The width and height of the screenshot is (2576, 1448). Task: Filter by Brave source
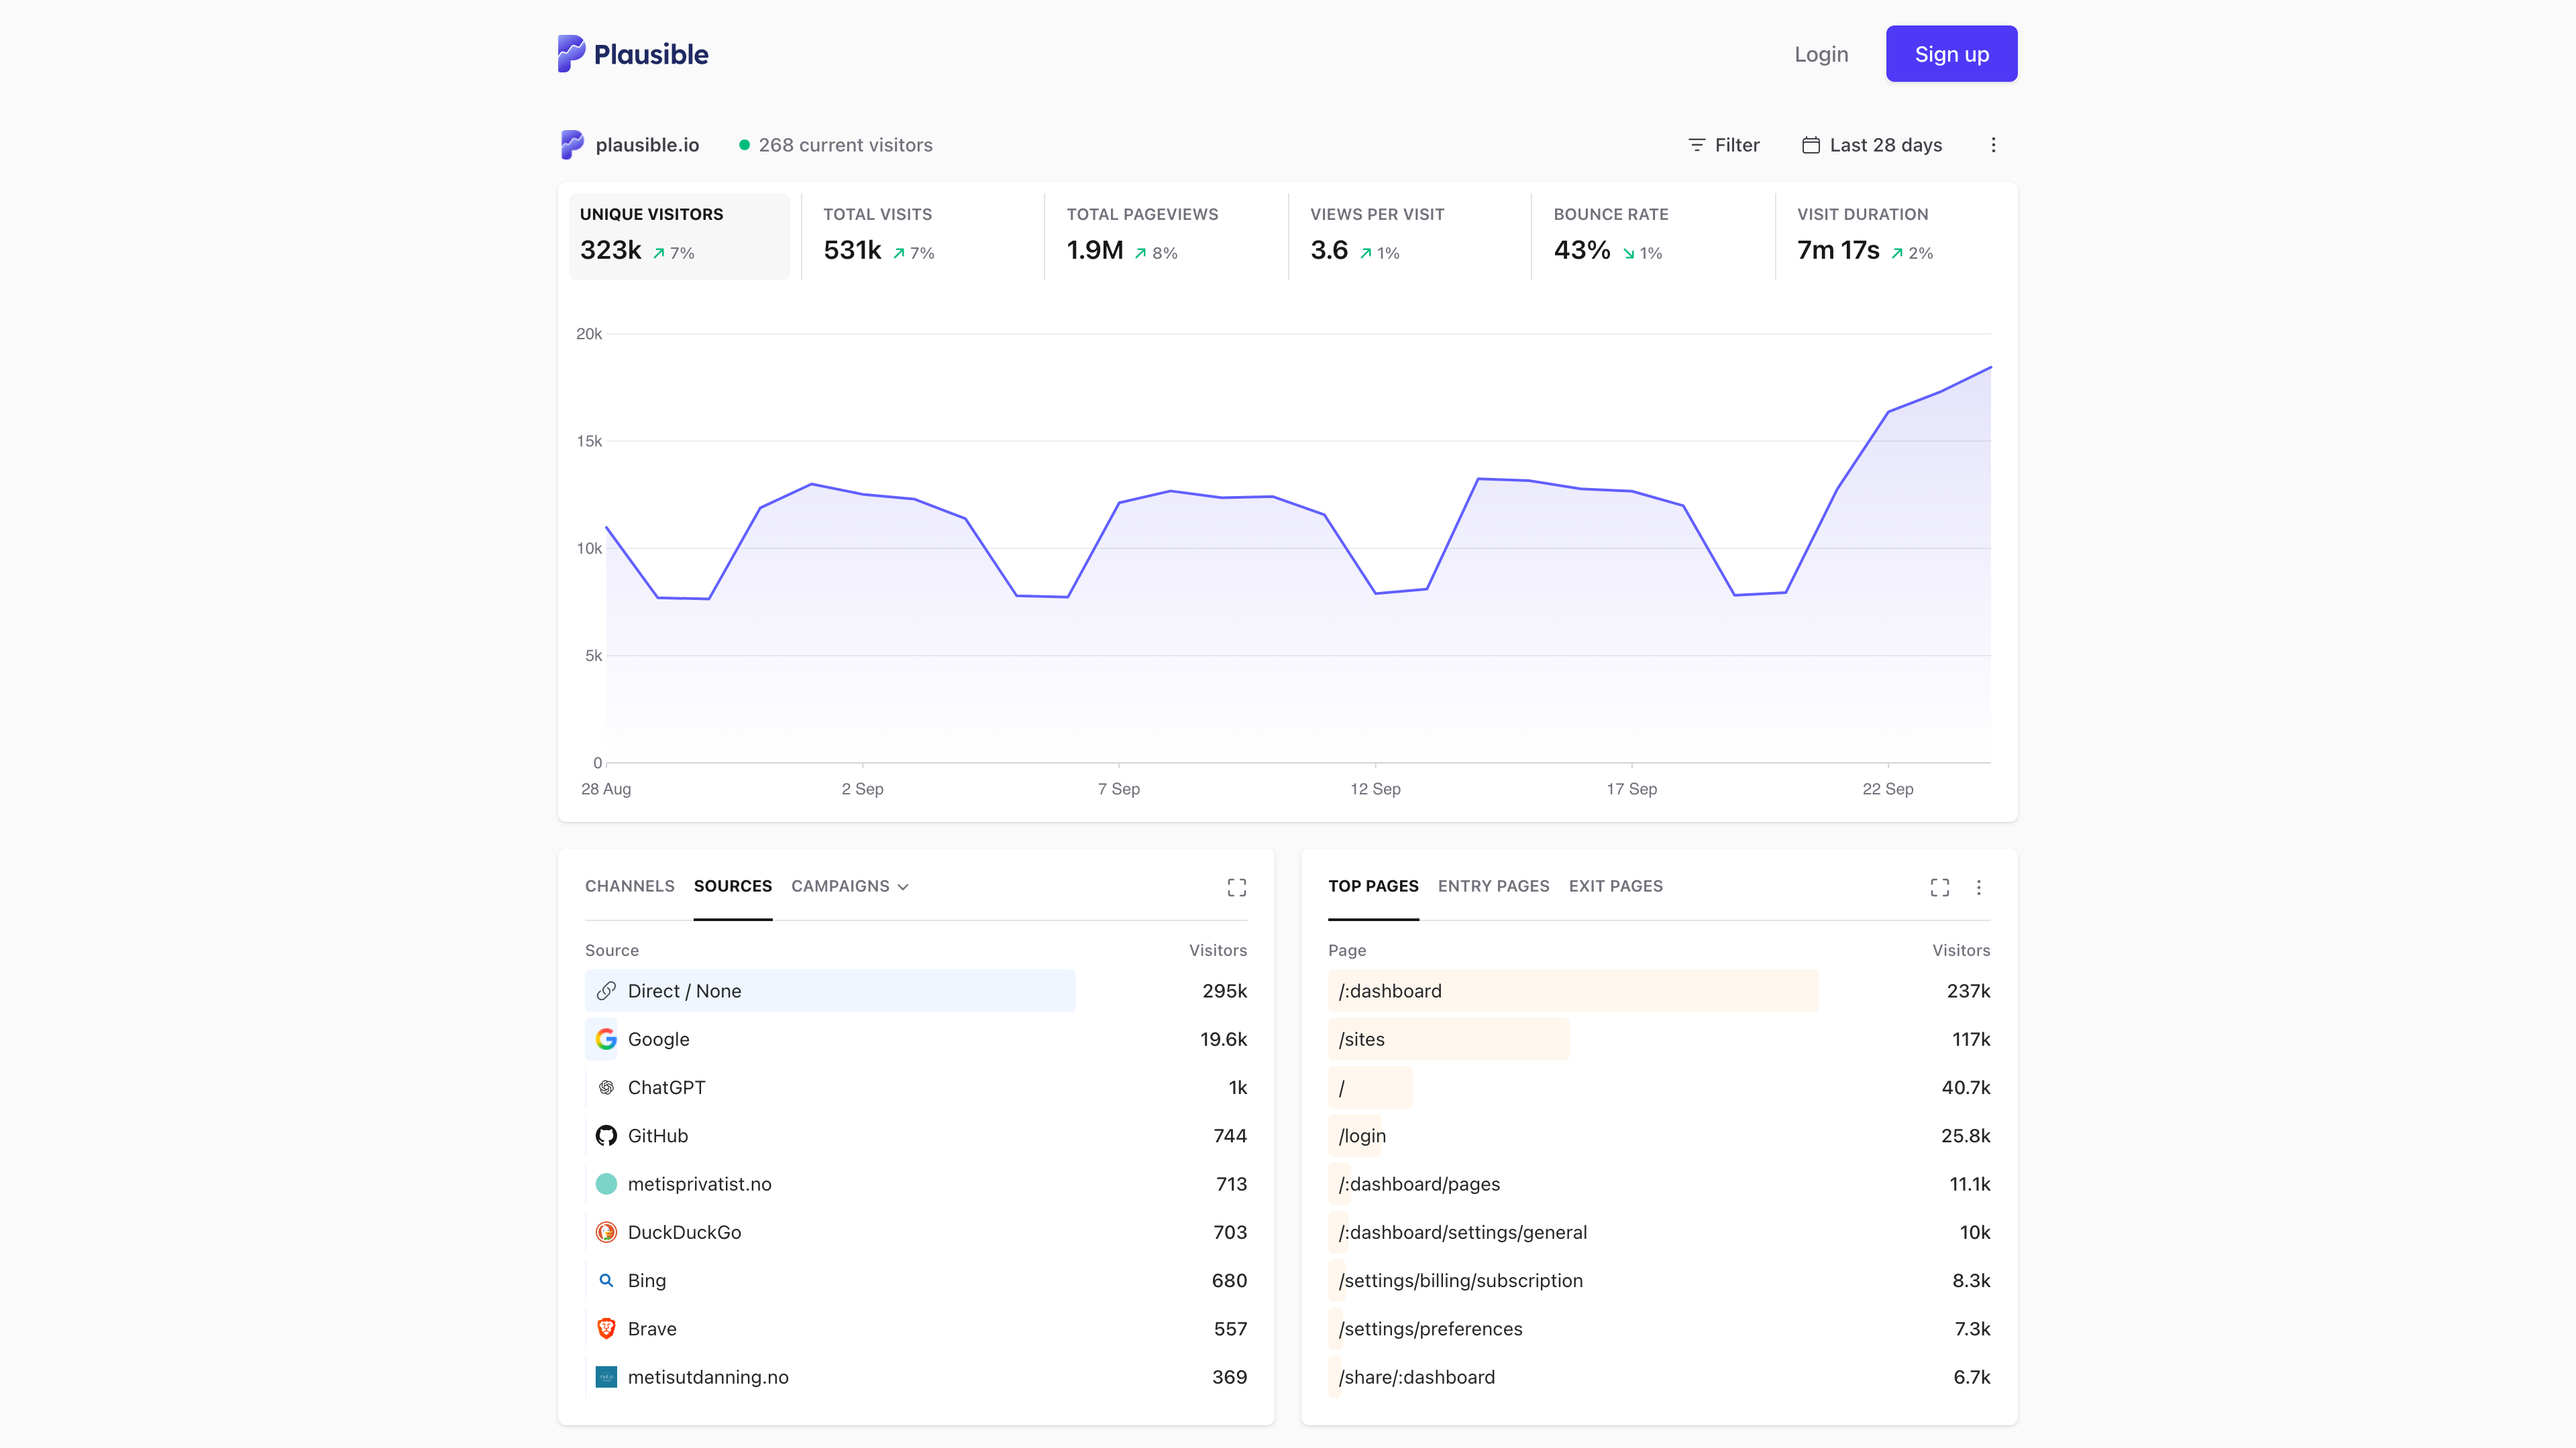coord(652,1328)
